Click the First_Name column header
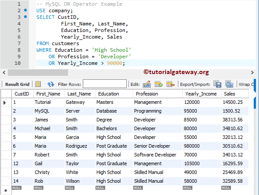The image size is (259, 195). 49,94
